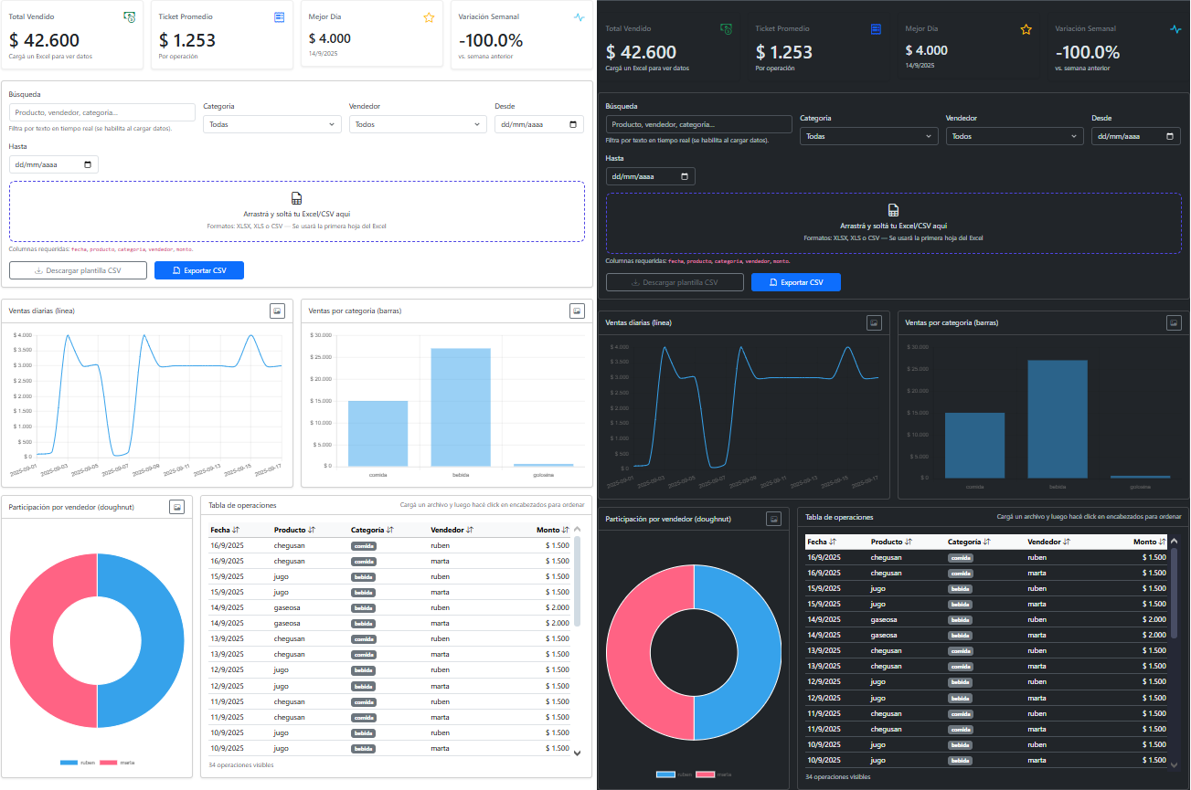1191x790 pixels.
Task: Sort by Fecha in the light-theme table
Action: pos(224,530)
